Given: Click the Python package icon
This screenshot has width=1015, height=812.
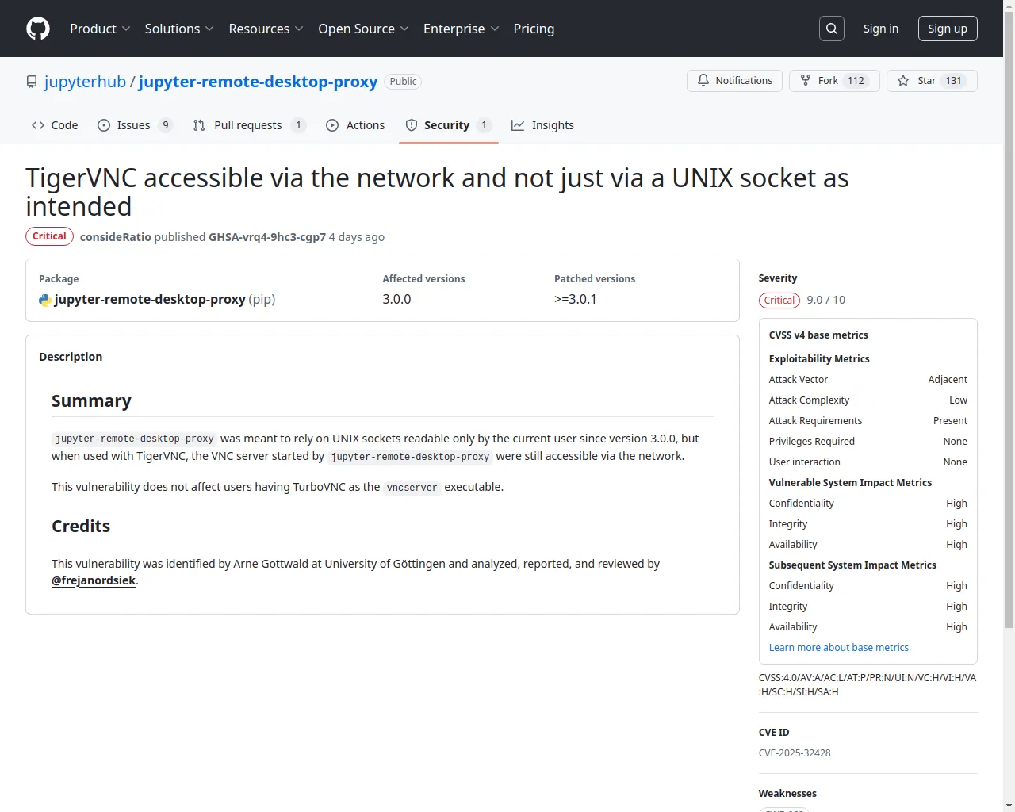Looking at the screenshot, I should pos(45,300).
